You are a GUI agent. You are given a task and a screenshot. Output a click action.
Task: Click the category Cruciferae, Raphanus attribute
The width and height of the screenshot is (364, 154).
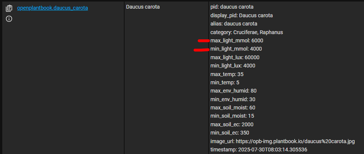(x=247, y=32)
